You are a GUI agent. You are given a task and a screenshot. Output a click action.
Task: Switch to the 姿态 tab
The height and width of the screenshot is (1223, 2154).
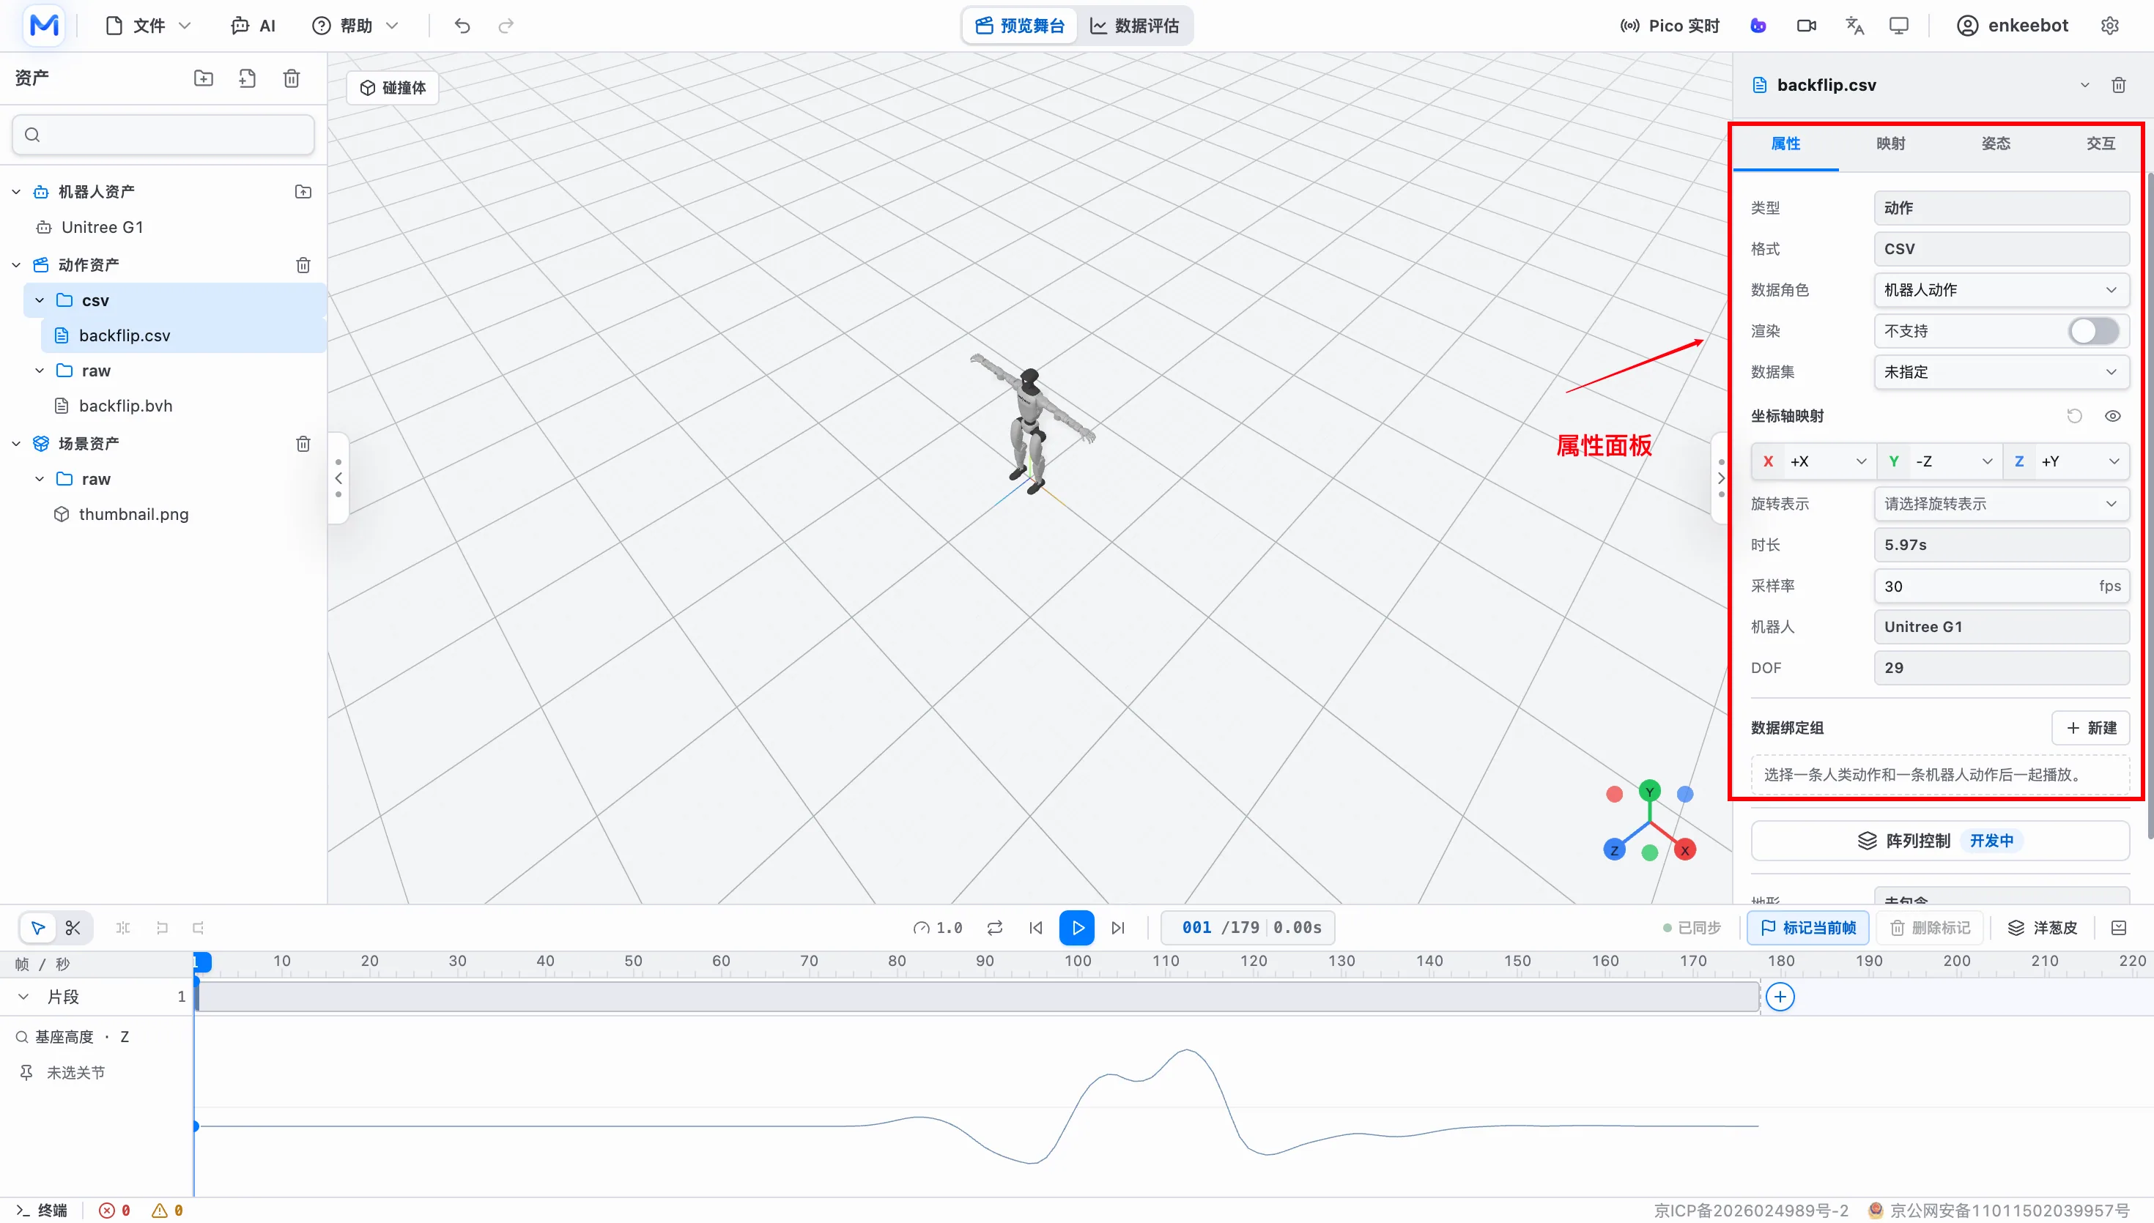(x=1995, y=144)
